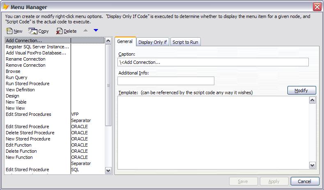Select the Separator row below New Function
The width and height of the screenshot is (324, 190).
click(55, 164)
